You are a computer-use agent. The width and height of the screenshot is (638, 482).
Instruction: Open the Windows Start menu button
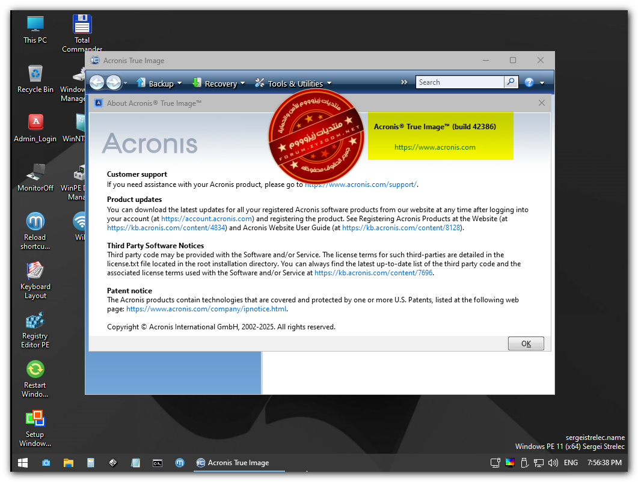click(23, 463)
